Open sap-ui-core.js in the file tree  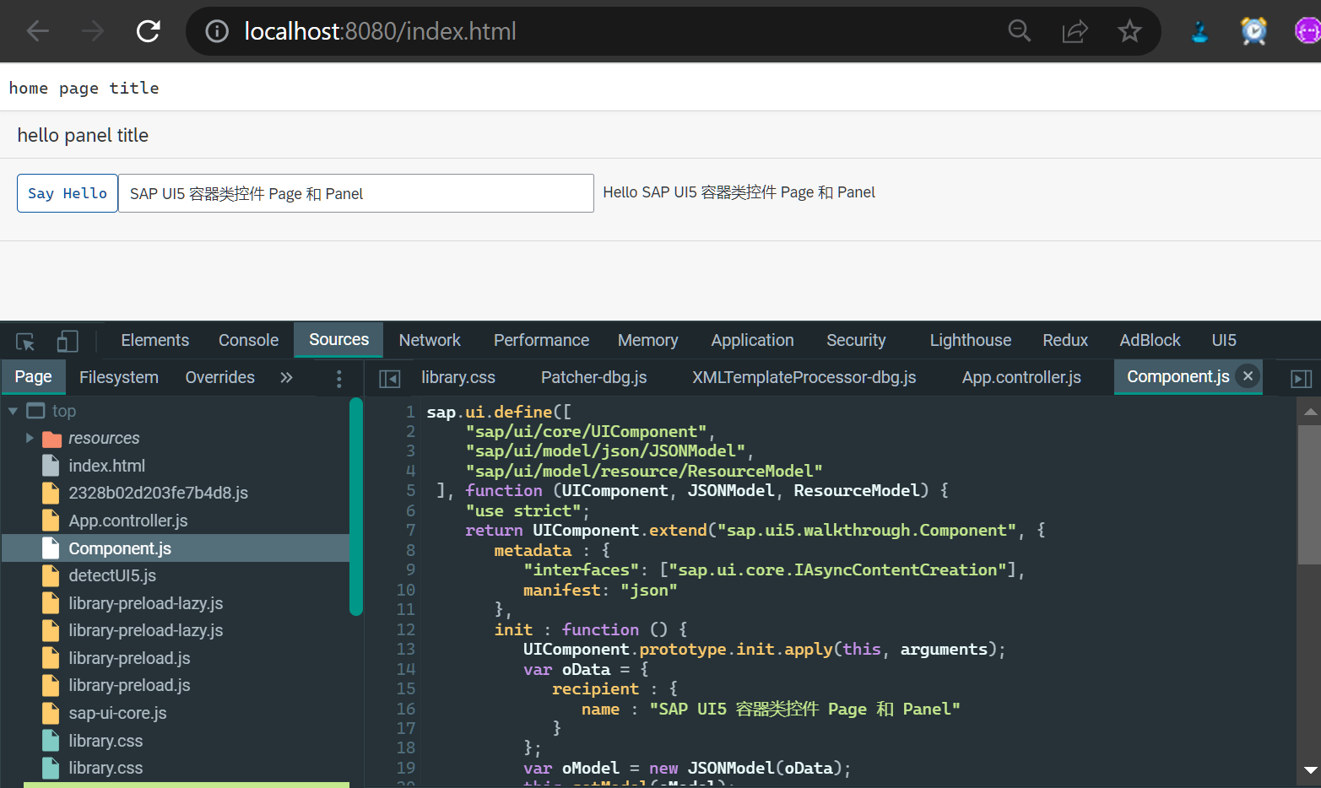pos(117,713)
